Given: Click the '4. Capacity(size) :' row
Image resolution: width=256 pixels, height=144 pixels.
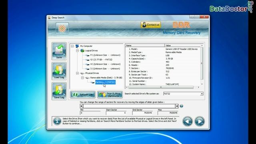Looking at the screenshot, I should [163, 59].
